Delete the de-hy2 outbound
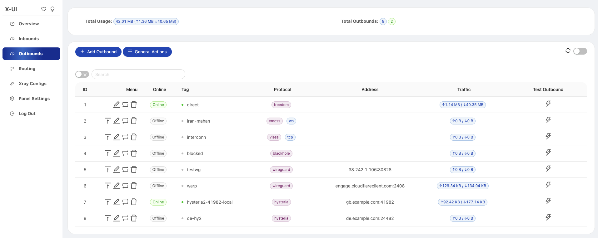This screenshot has width=598, height=238. 134,218
